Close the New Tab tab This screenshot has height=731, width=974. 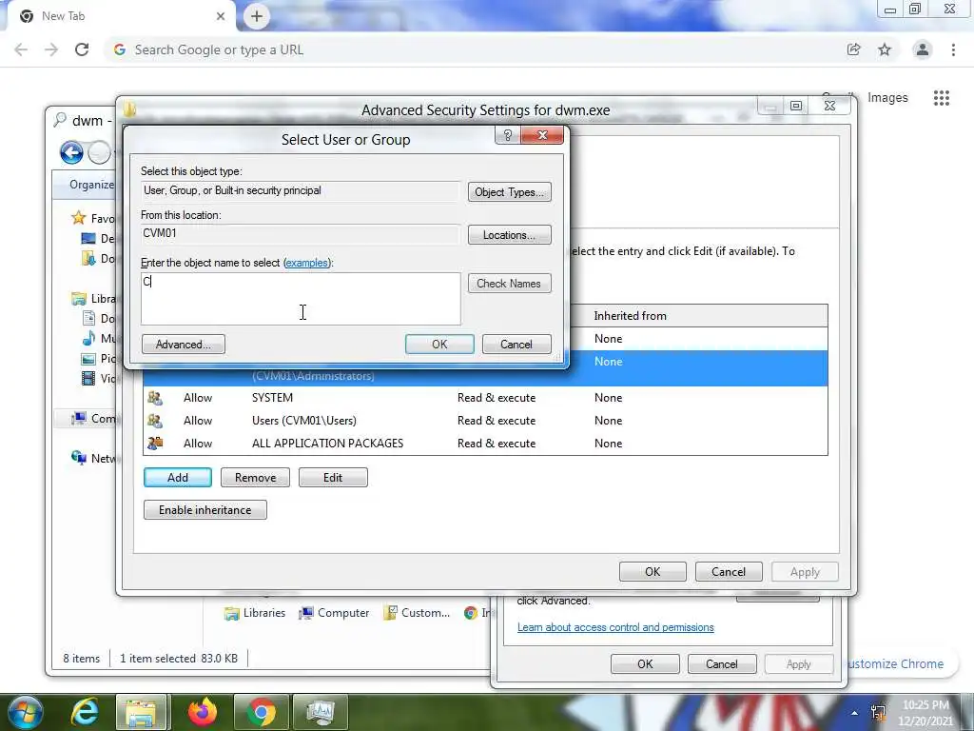(221, 16)
